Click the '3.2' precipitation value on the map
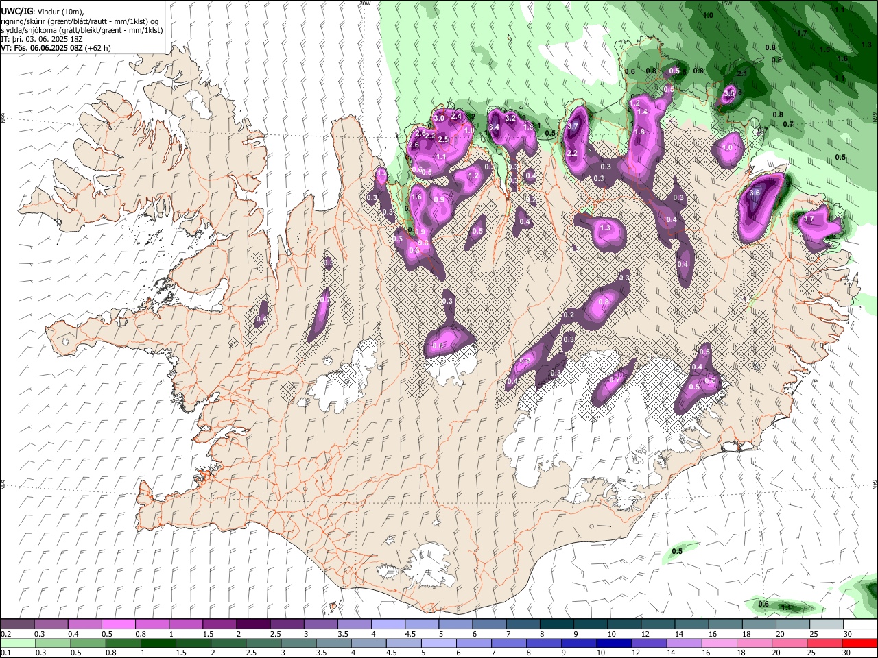This screenshot has width=878, height=658. (x=510, y=118)
